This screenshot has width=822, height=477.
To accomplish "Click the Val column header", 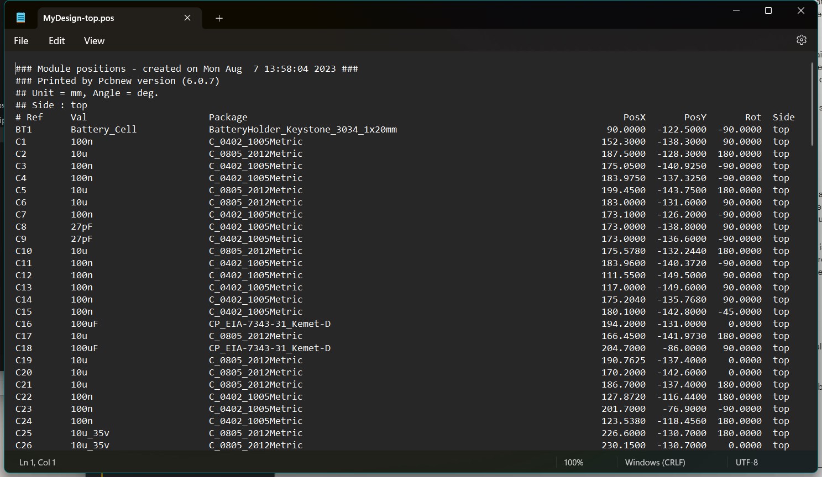I will tap(79, 117).
